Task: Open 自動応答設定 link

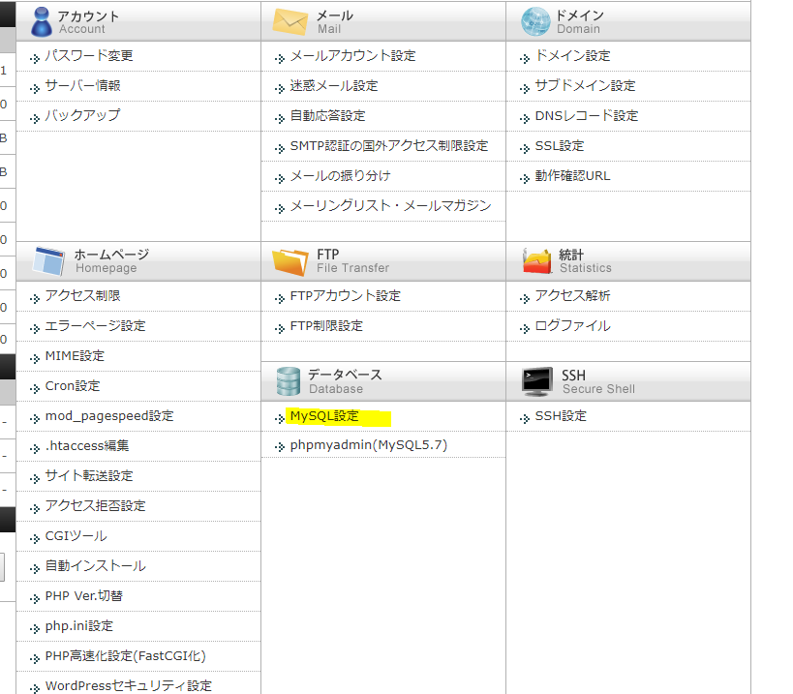Action: [327, 116]
